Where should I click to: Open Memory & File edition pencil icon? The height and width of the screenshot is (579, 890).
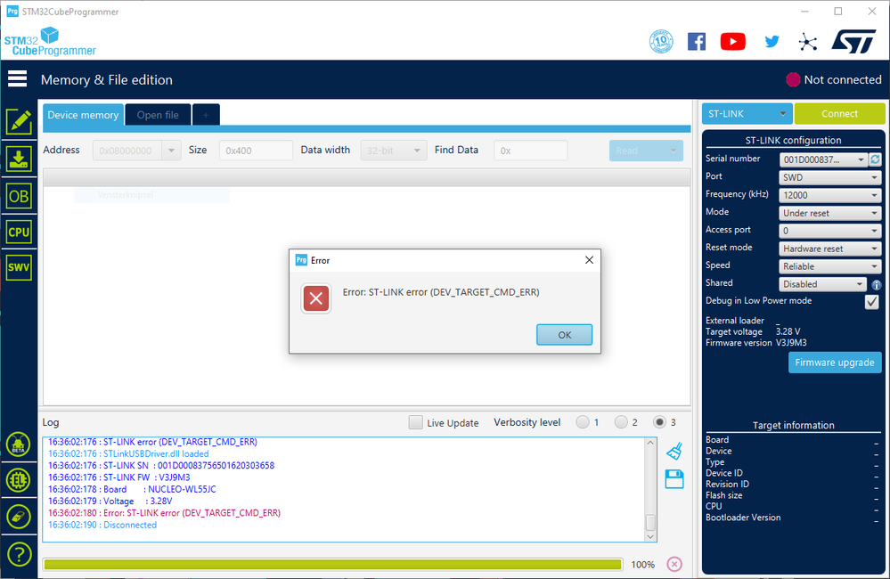(19, 121)
